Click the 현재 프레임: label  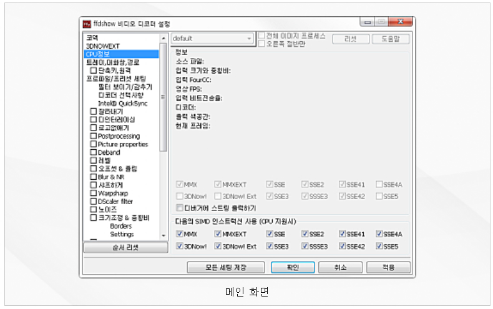click(193, 126)
